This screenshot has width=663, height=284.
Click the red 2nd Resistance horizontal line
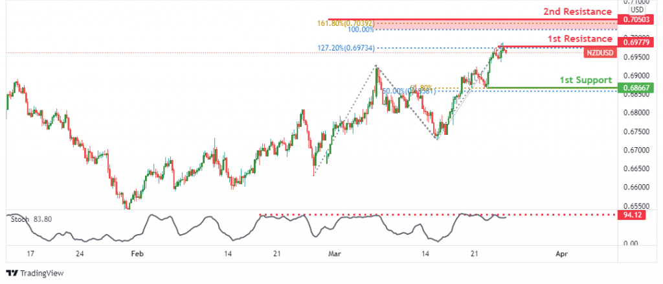[x=472, y=19]
